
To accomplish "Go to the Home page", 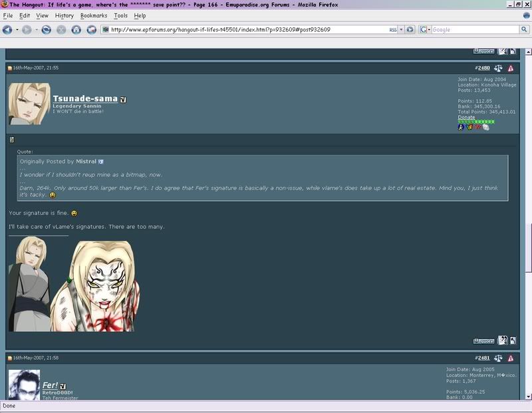I will [76, 30].
